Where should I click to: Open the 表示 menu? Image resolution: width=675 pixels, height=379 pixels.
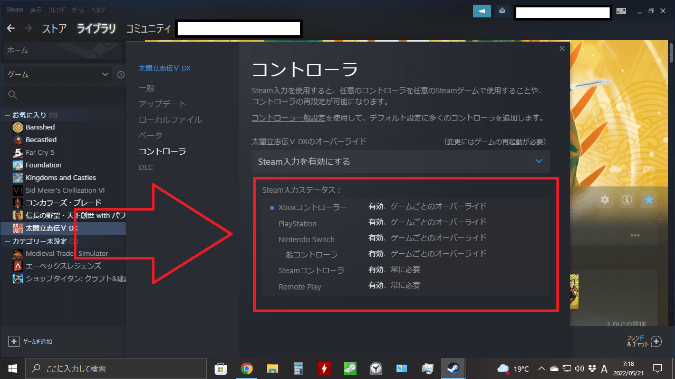click(36, 9)
